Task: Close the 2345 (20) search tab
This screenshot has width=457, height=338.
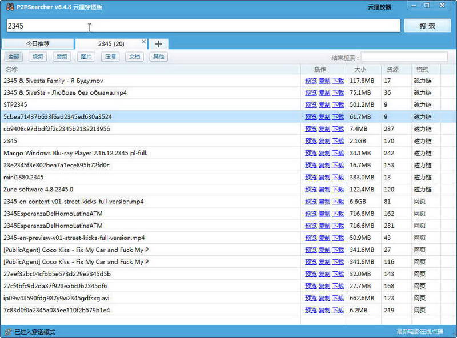Action: click(143, 41)
